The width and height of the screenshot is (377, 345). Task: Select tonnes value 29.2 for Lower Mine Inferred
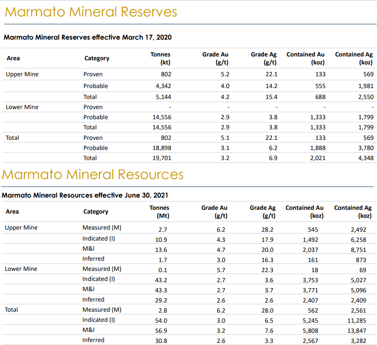(x=161, y=300)
